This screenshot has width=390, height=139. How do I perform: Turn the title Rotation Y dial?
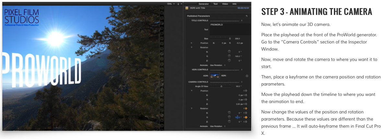pyautogui.click(x=230, y=56)
